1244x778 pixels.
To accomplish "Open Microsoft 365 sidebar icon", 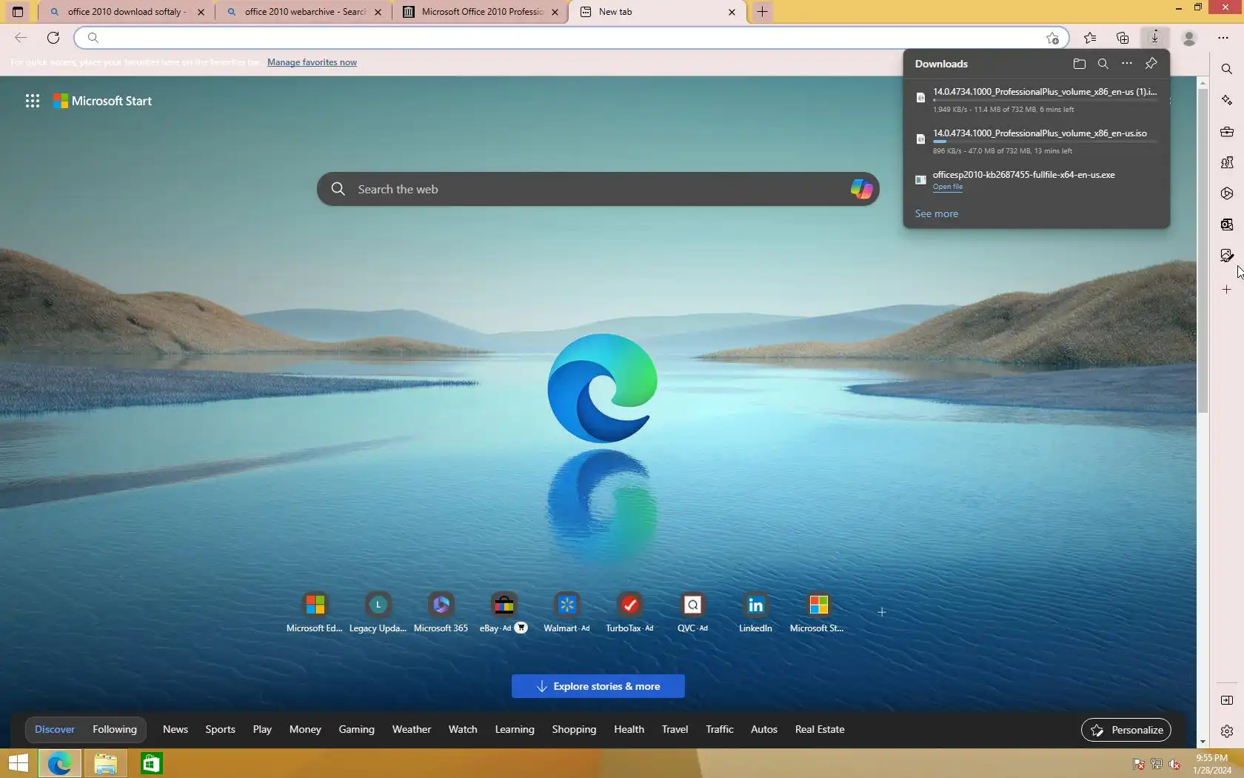I will [x=1227, y=193].
